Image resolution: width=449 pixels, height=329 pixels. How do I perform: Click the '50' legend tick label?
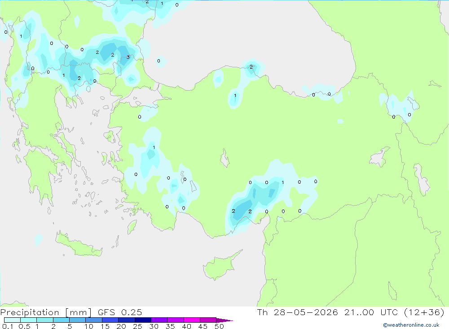pos(220,326)
